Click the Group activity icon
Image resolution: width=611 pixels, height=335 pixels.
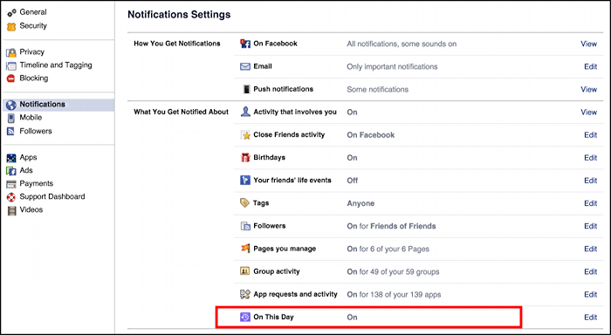click(x=244, y=271)
